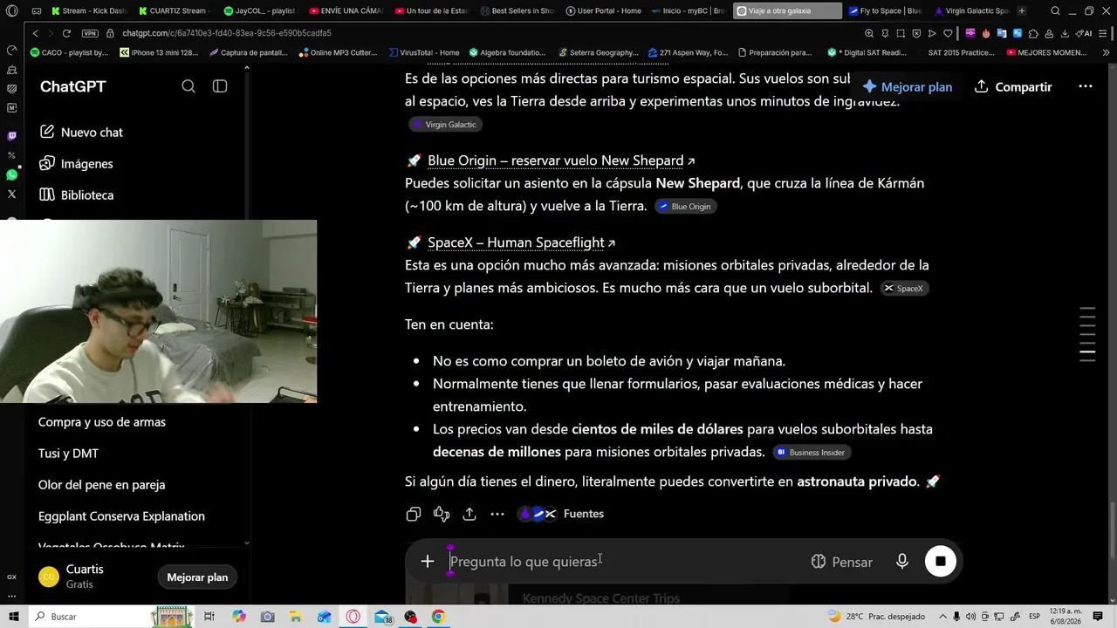This screenshot has width=1117, height=628.
Task: Click the Blue Origin source chip
Action: click(x=685, y=207)
